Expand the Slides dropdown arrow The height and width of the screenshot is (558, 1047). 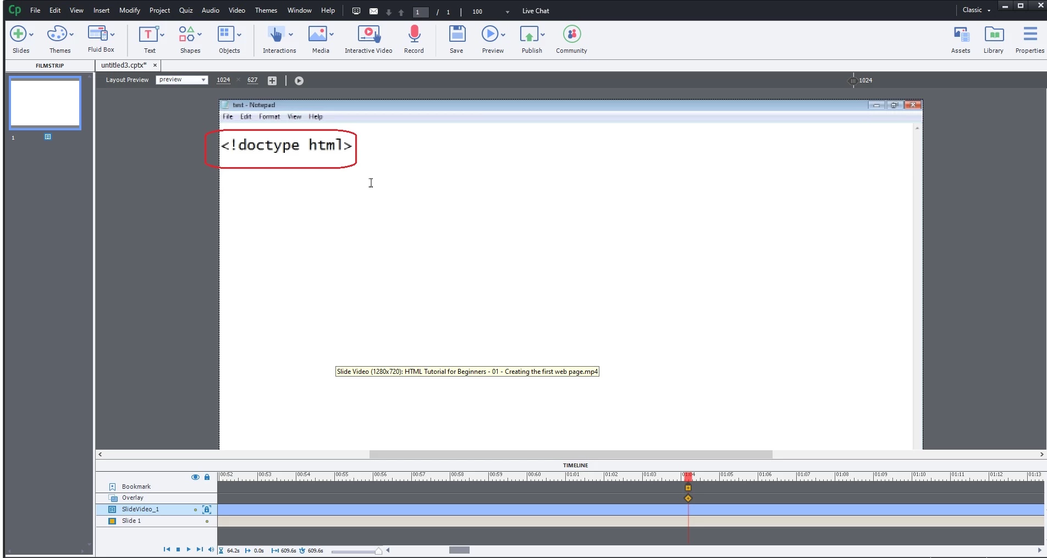point(31,35)
